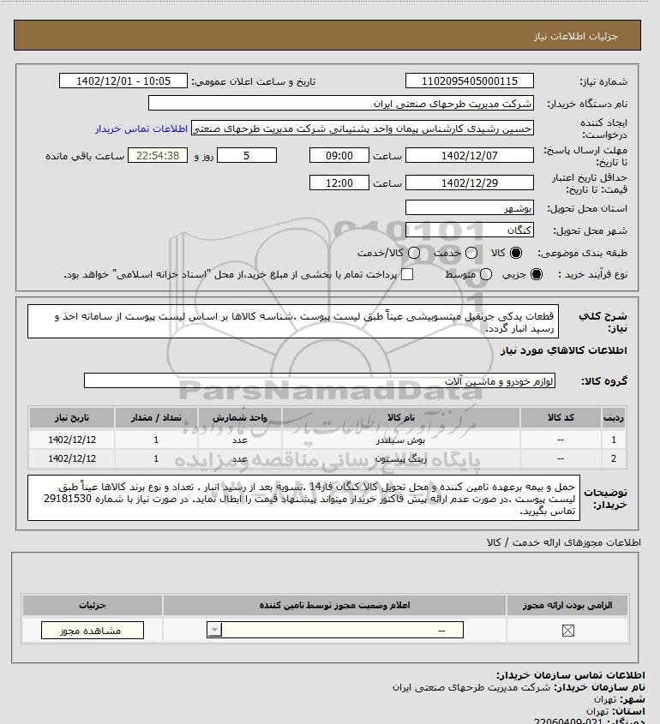Click the remaining days field showing 5
Viewport: 660px width, 724px height.
pos(247,156)
